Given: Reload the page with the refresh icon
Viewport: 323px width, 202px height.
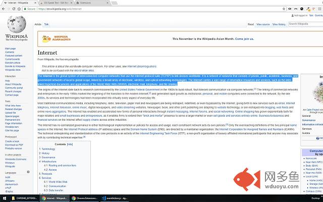Looking at the screenshot, I should (14, 9).
